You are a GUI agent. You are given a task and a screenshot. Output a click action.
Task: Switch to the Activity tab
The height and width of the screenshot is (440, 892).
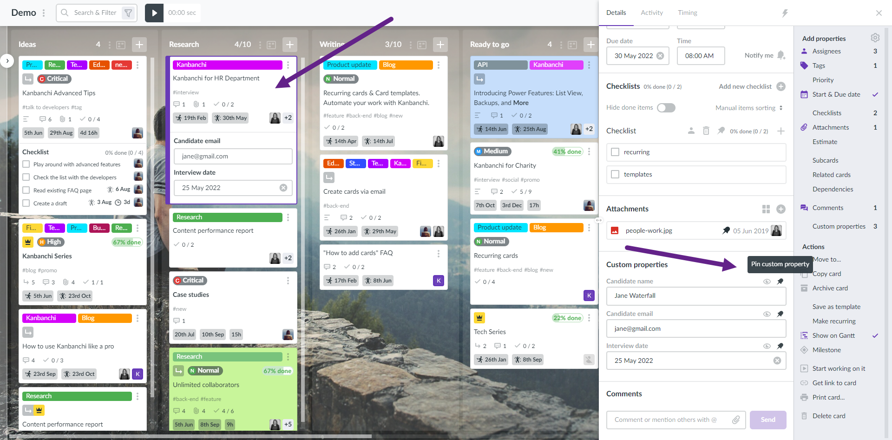(652, 13)
